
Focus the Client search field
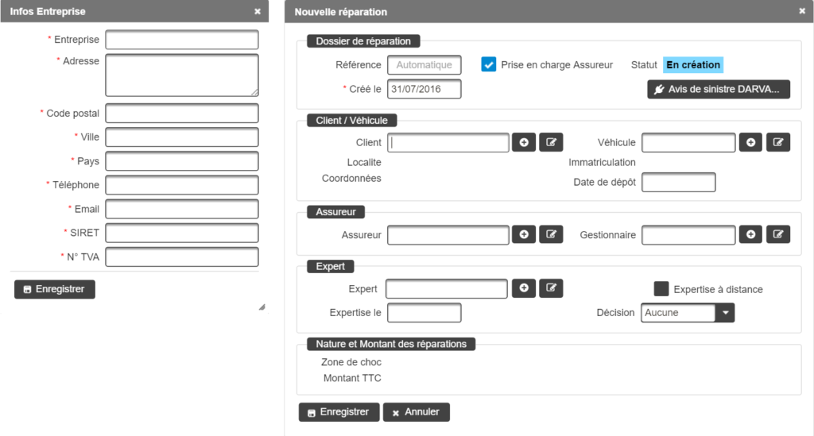pos(448,143)
